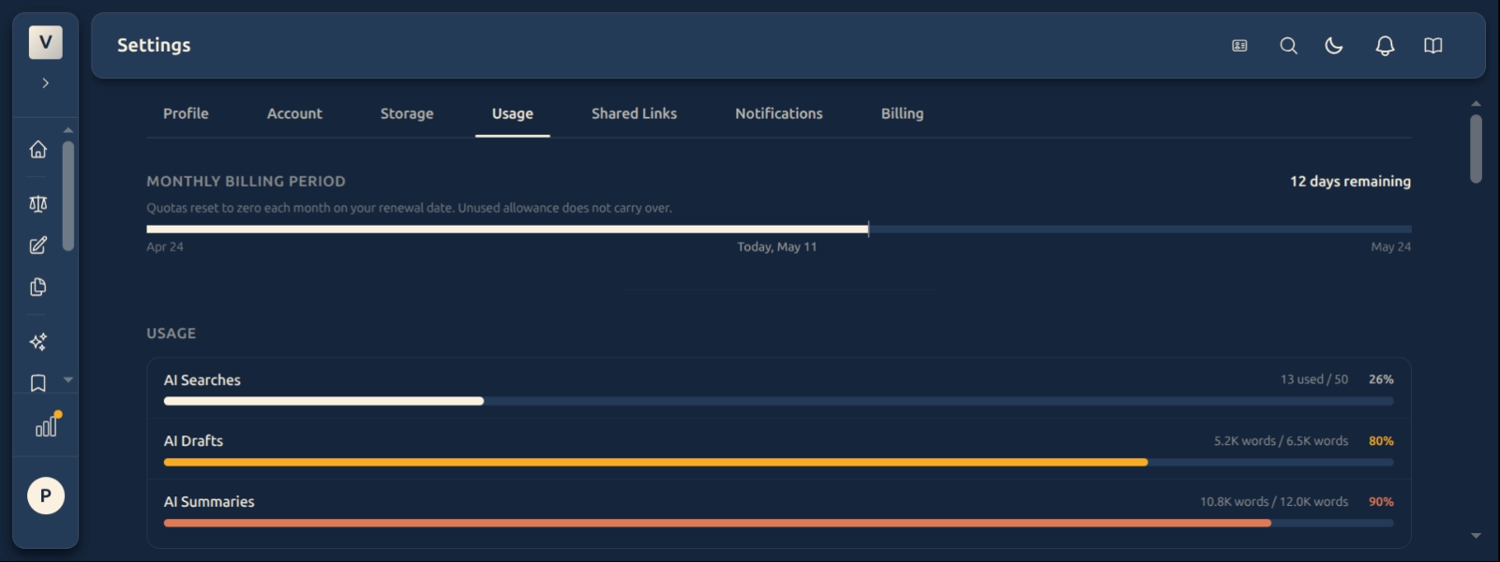Click the ID card icon in header
Screen dimensions: 1500x562
[x=1239, y=45]
